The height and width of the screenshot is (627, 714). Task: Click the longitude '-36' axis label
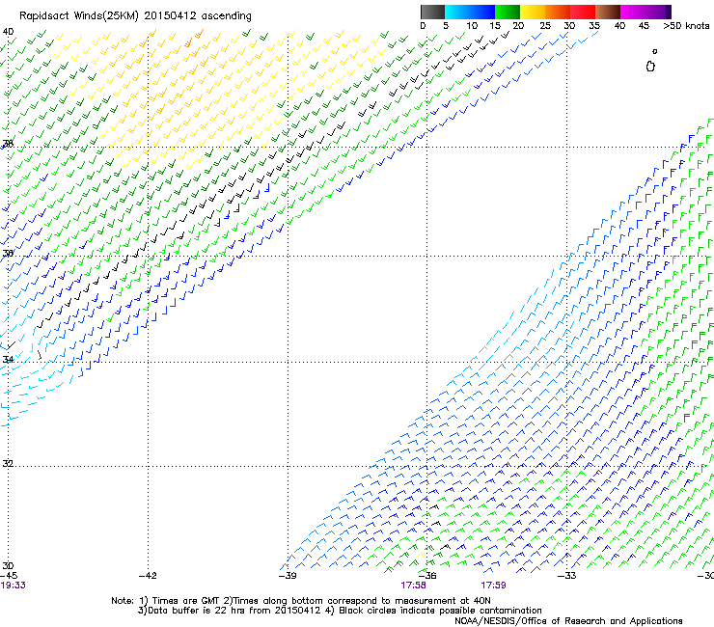427,576
